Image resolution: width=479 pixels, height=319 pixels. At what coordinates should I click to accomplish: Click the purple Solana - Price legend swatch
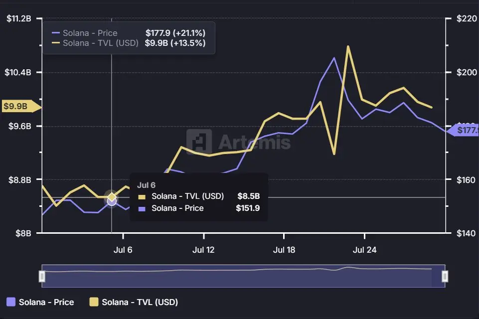tap(11, 302)
